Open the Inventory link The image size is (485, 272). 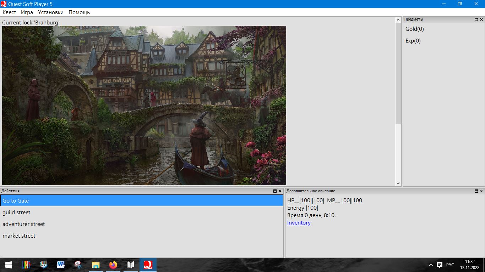point(299,223)
